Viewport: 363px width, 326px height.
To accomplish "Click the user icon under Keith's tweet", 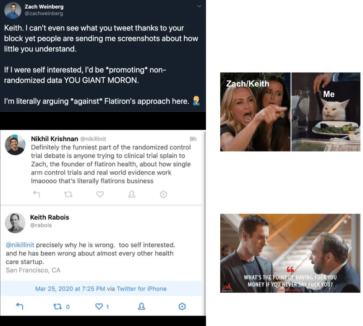I will pyautogui.click(x=141, y=307).
